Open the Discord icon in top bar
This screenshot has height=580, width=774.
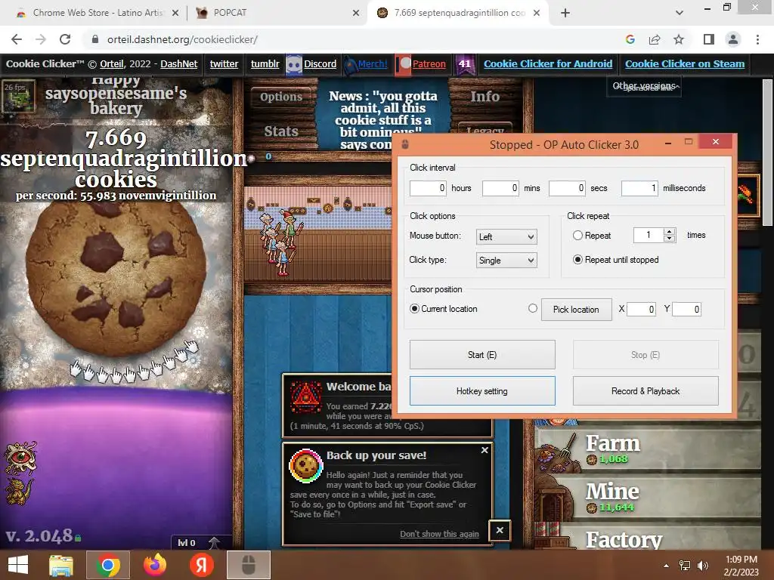pyautogui.click(x=294, y=64)
